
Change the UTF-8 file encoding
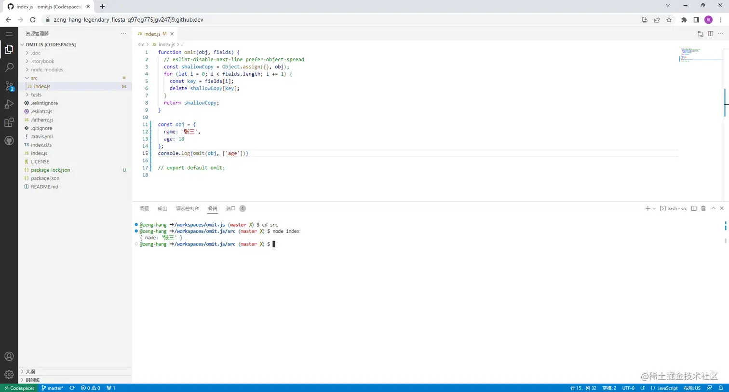[x=628, y=388]
